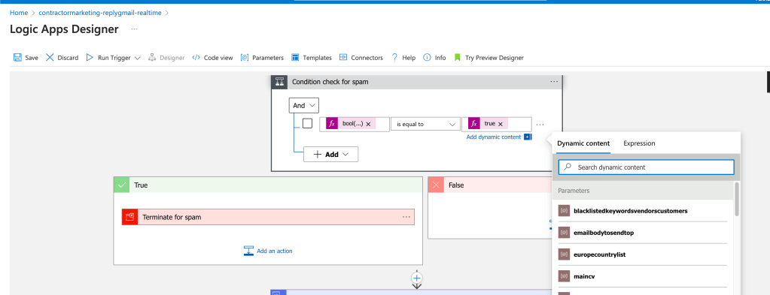Click the Condition check for spam icon
Image resolution: width=770 pixels, height=295 pixels.
tap(279, 82)
